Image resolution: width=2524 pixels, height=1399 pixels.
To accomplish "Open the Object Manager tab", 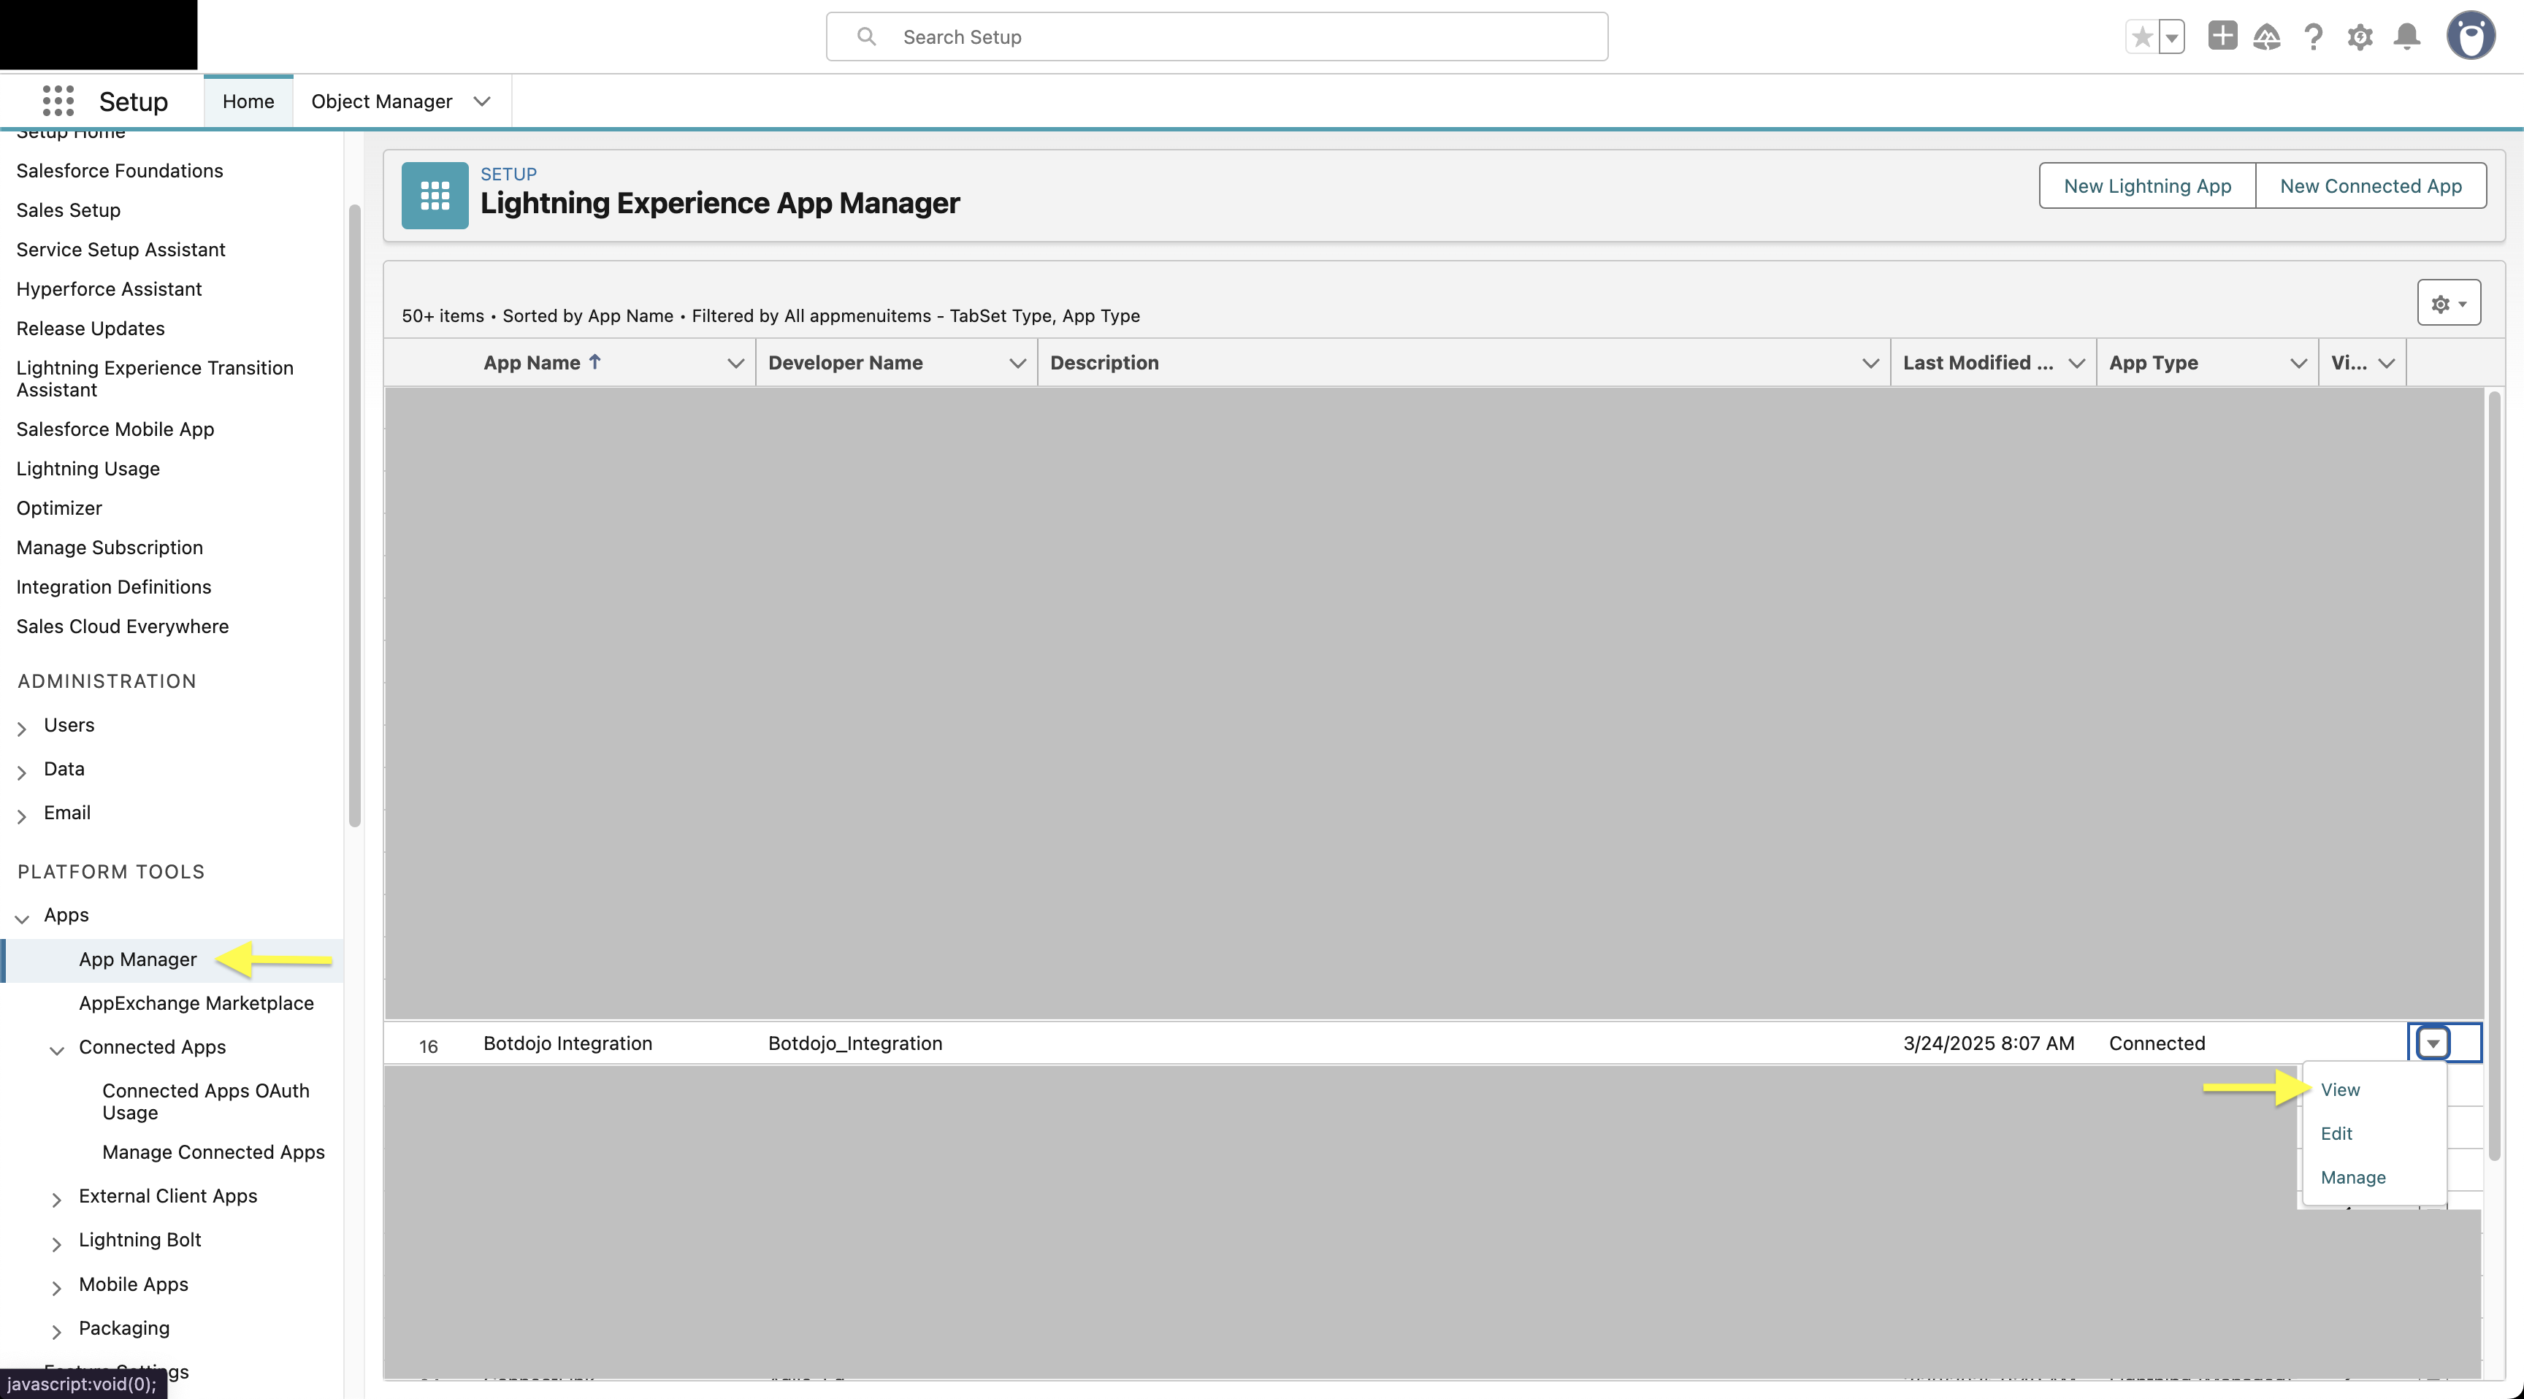I will 381,101.
